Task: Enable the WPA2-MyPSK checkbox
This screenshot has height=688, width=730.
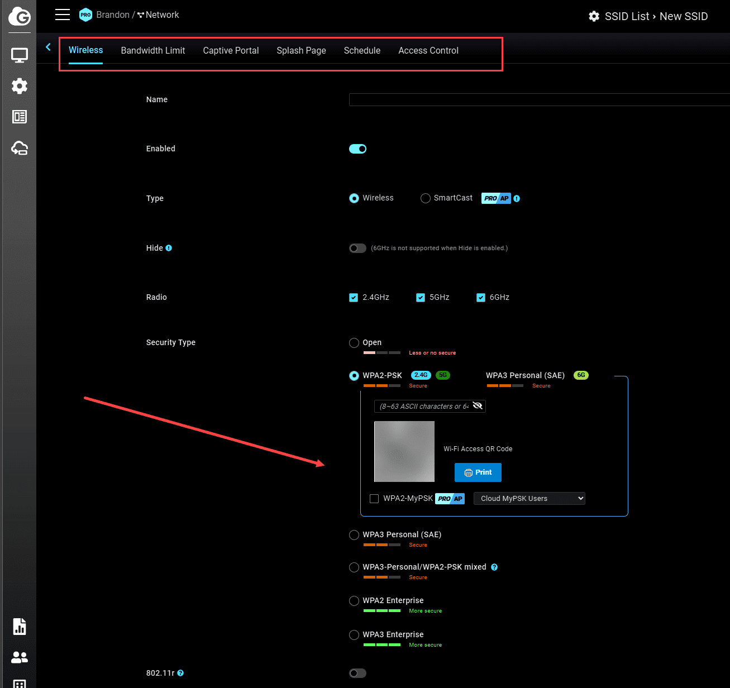Action: (x=374, y=499)
